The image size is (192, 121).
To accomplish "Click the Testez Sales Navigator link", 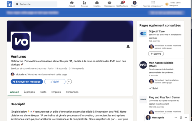I will point(173,4).
